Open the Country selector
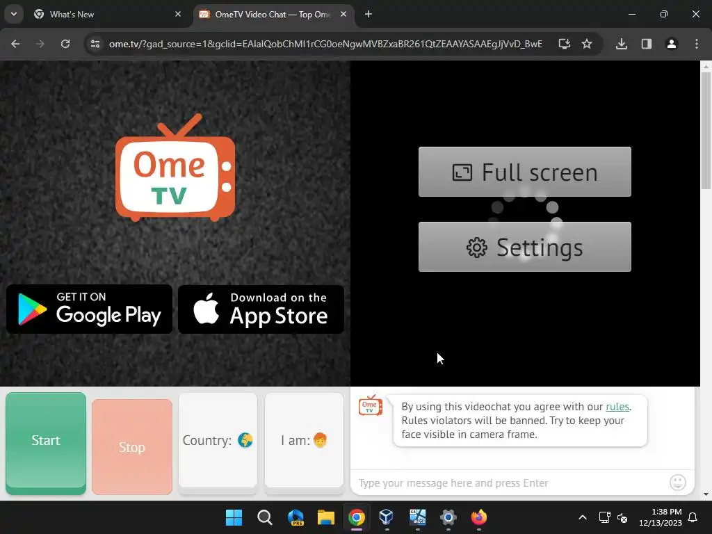The width and height of the screenshot is (712, 534). 218,442
